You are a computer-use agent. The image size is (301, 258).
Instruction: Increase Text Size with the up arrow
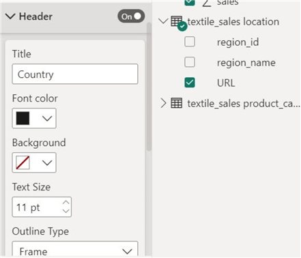[x=66, y=202]
